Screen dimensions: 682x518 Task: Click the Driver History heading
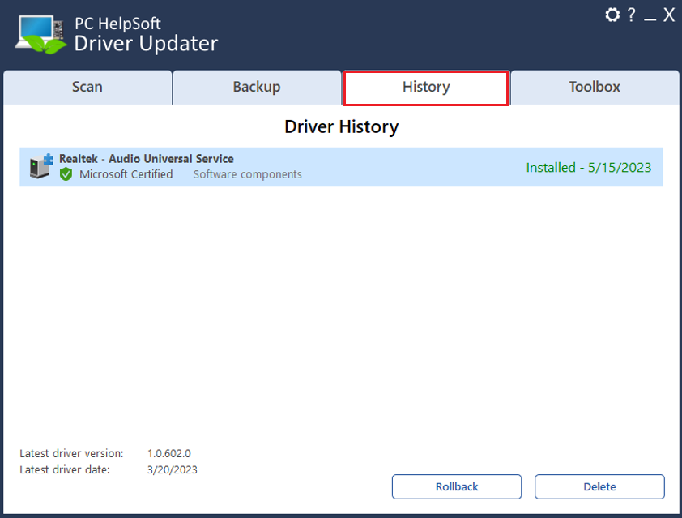click(x=342, y=126)
